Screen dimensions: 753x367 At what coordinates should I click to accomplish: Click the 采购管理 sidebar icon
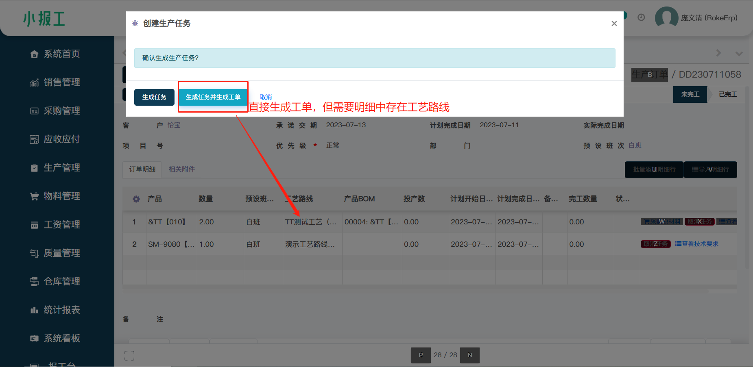34,111
